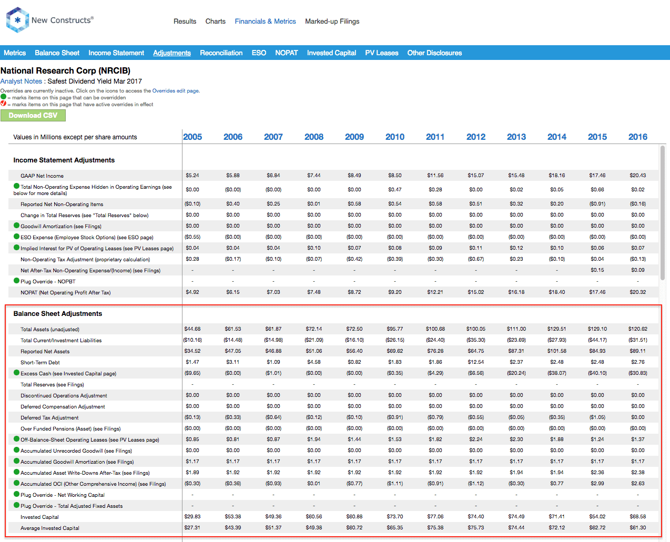Image resolution: width=670 pixels, height=542 pixels.
Task: Click override dot for Plug Override - Total Adjusted Fixed Assets
Action: click(16, 505)
